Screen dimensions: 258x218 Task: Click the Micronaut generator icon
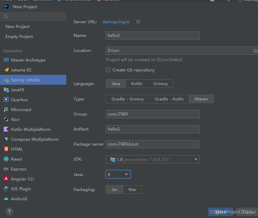[6, 110]
